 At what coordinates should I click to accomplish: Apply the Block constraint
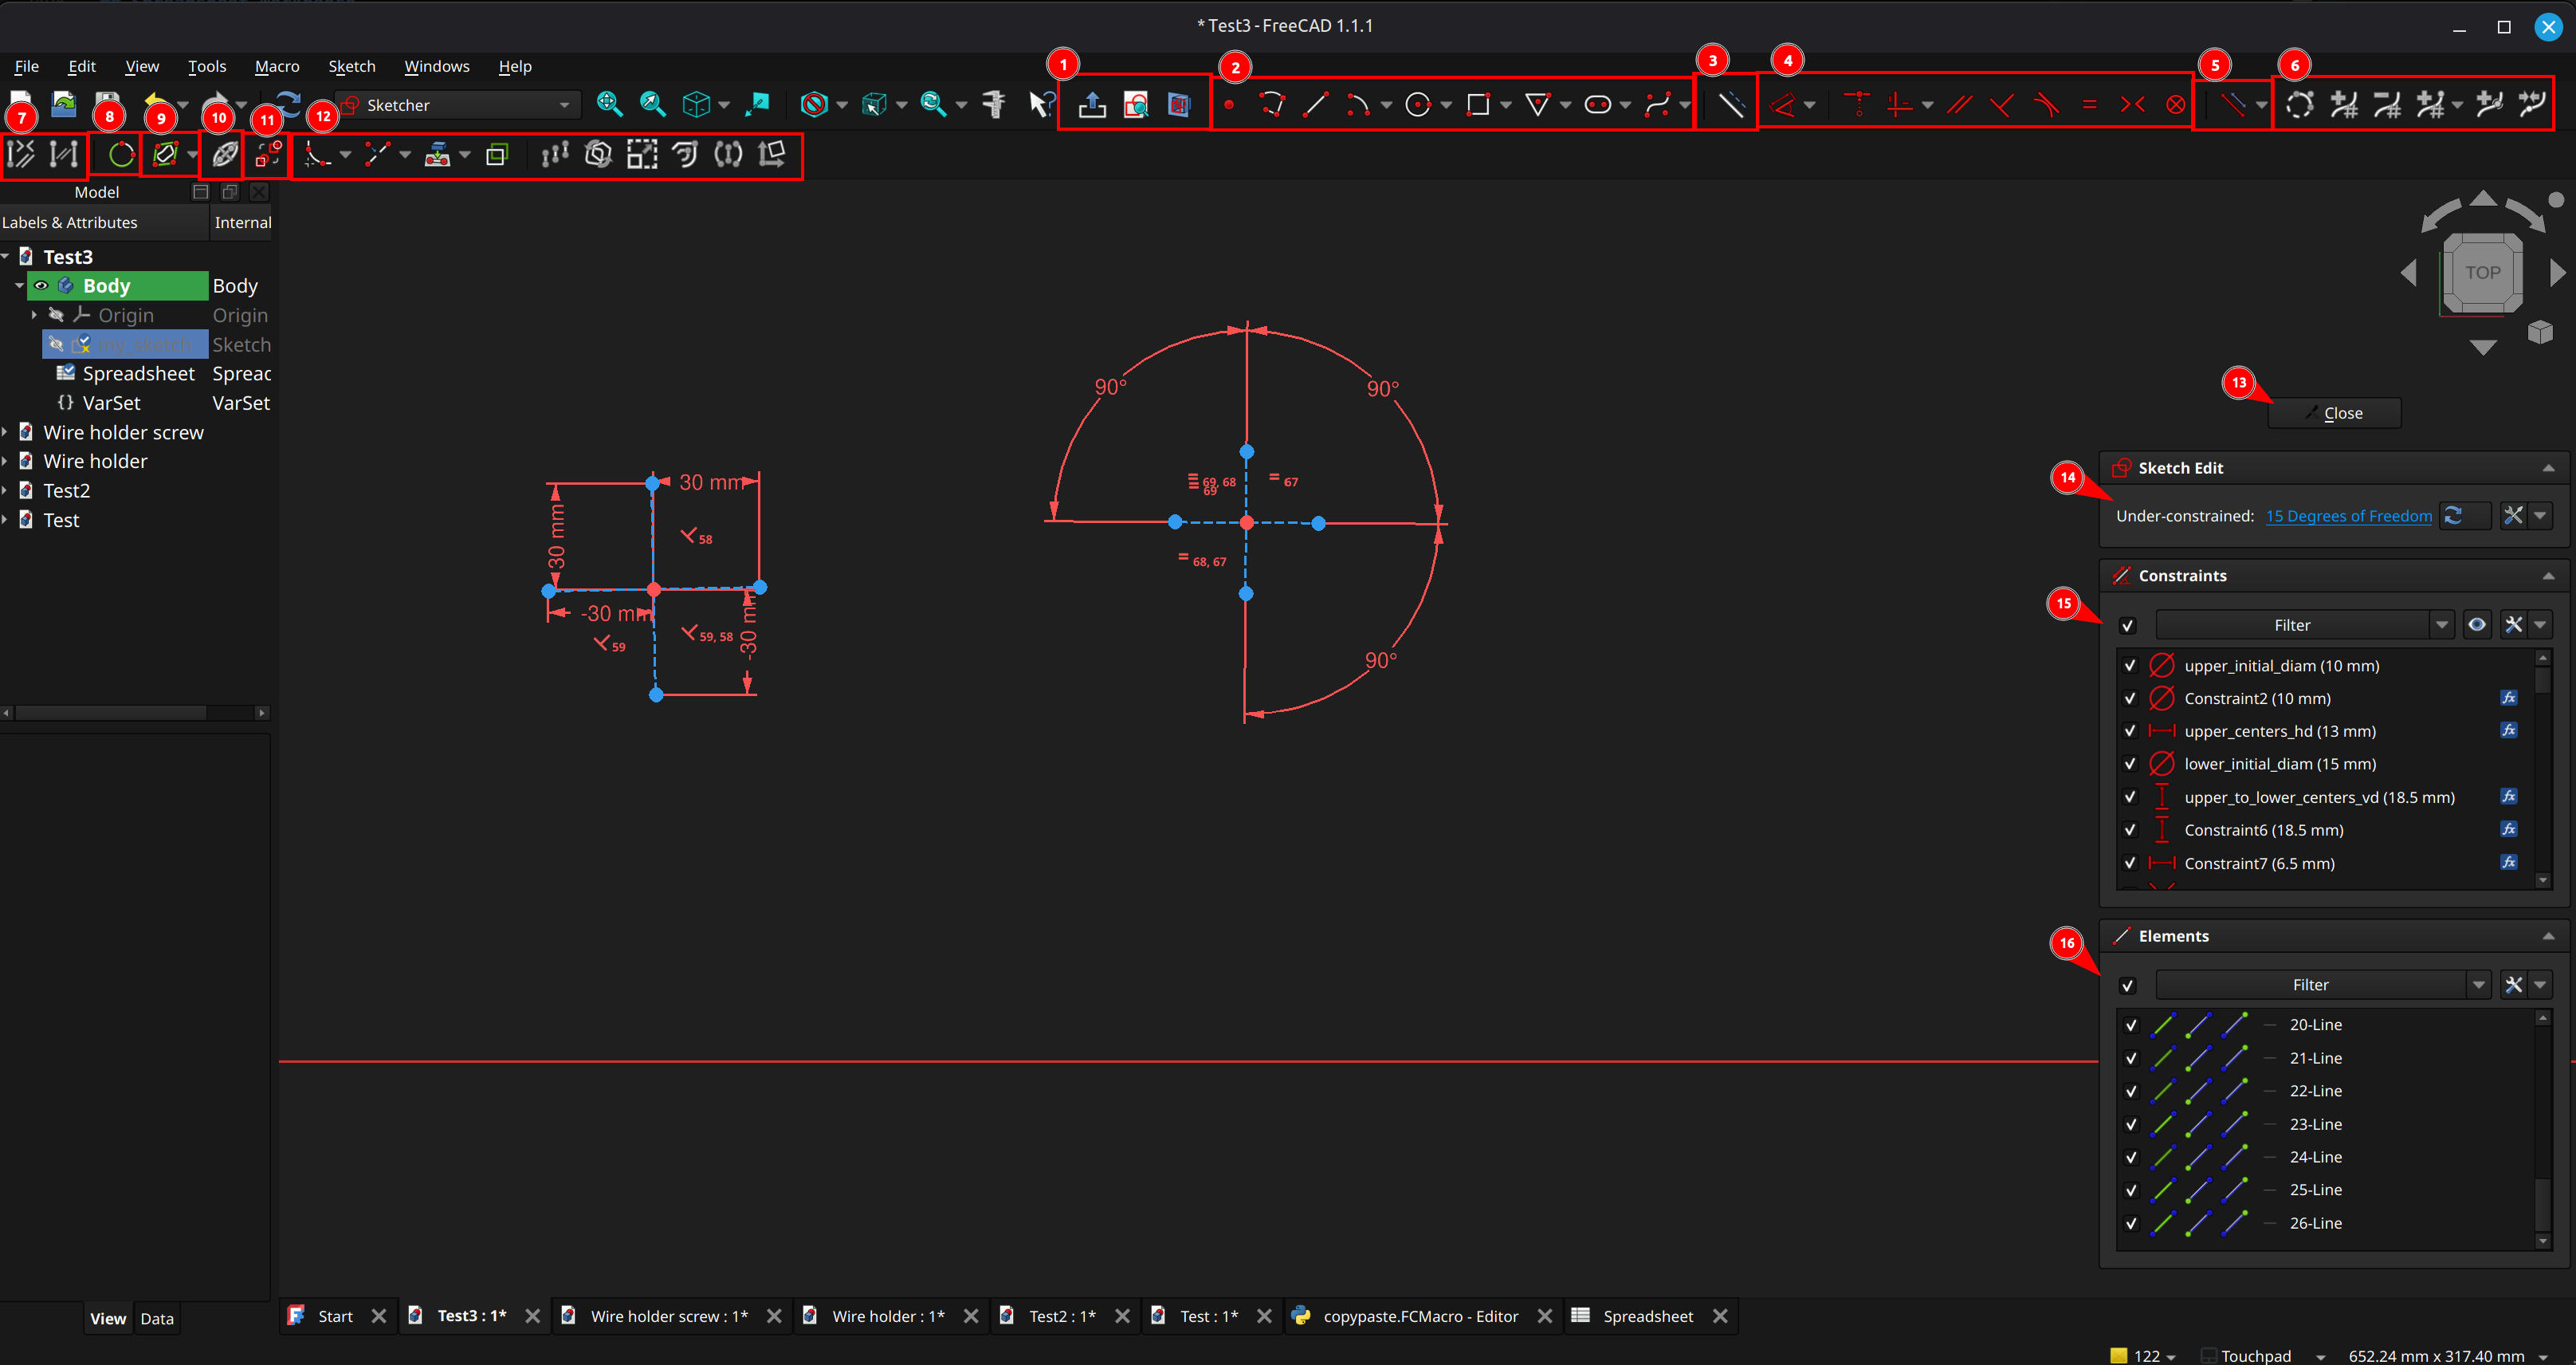2175,104
